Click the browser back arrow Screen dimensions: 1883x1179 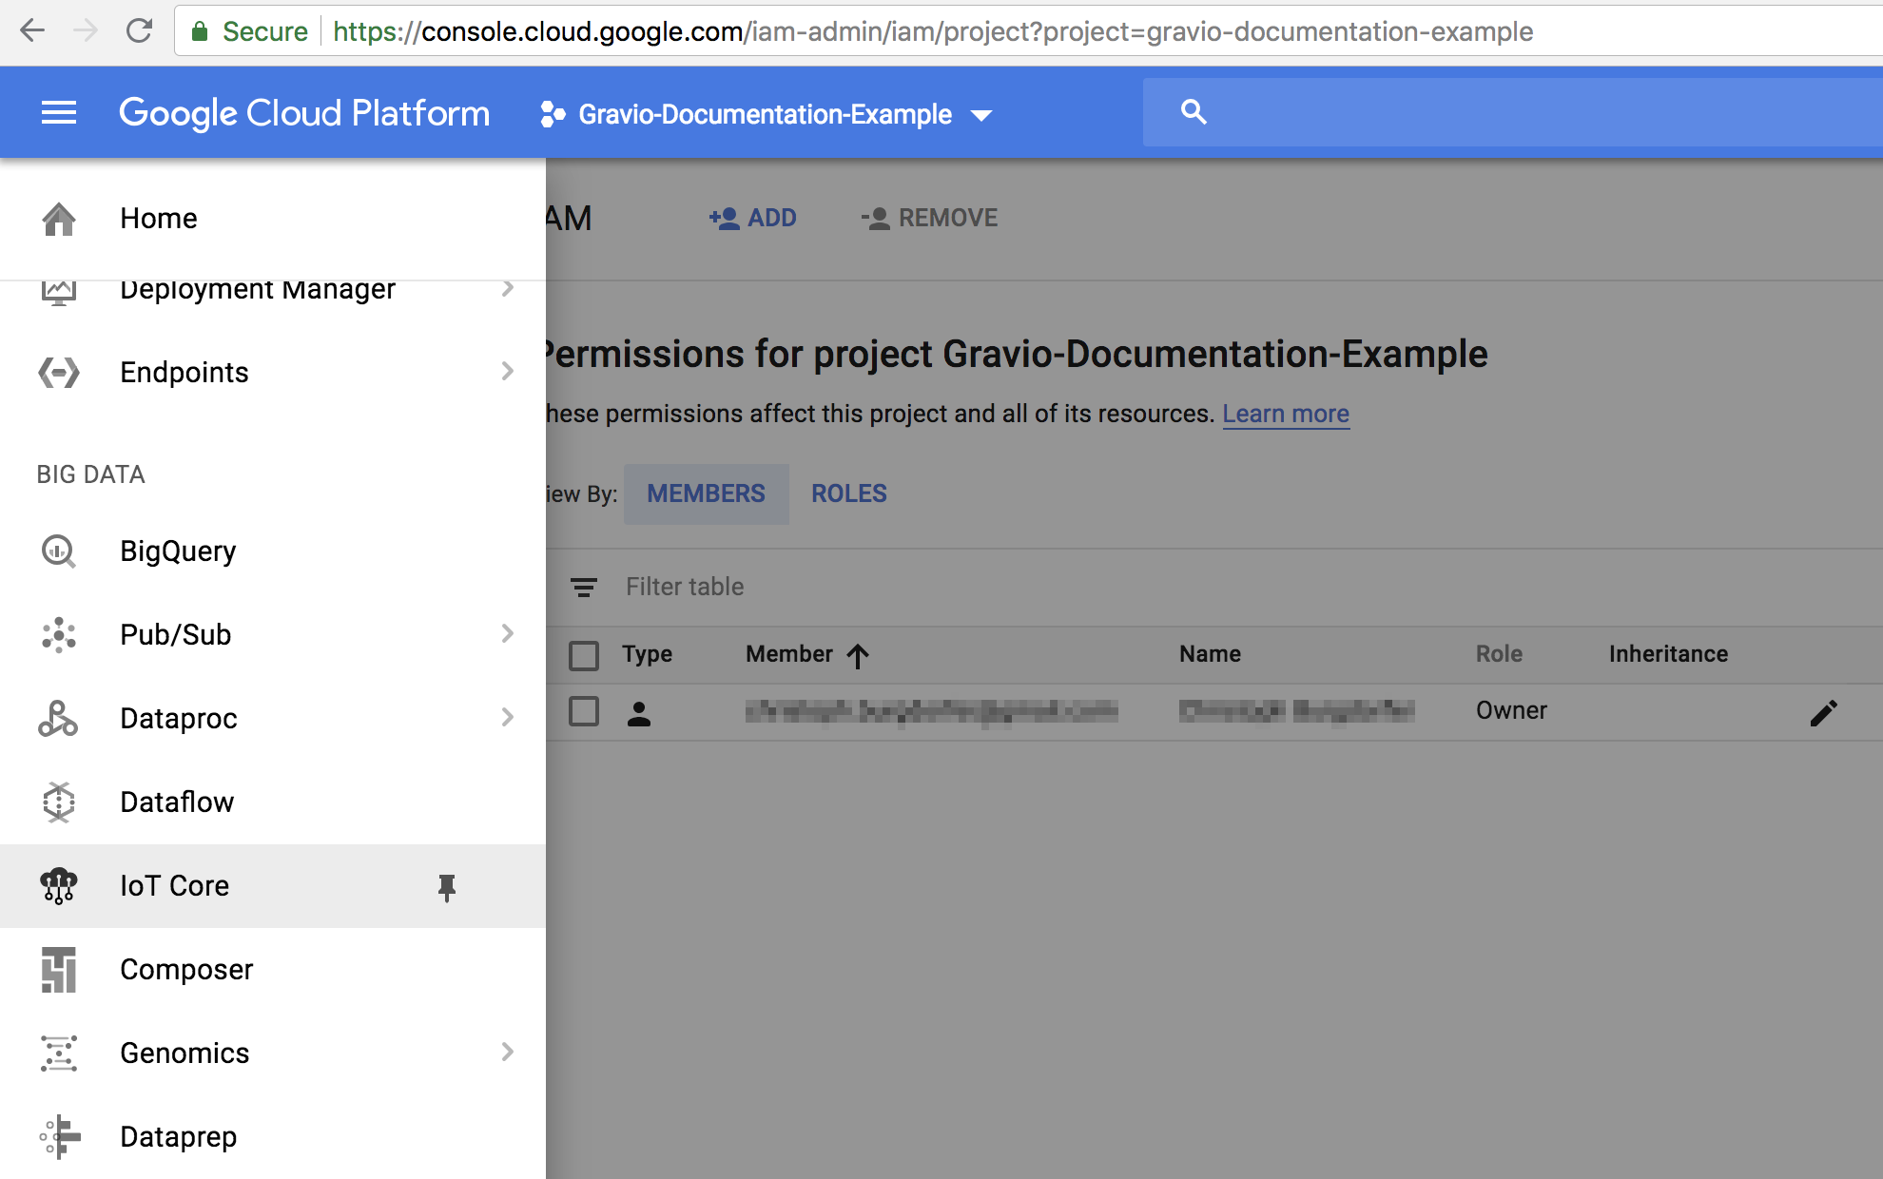[x=32, y=31]
